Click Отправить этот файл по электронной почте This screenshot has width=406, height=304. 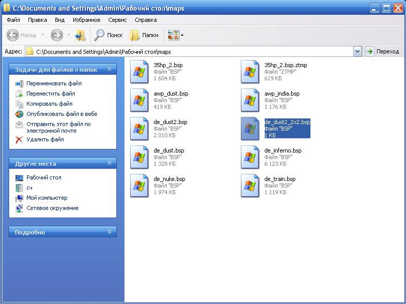tap(58, 127)
